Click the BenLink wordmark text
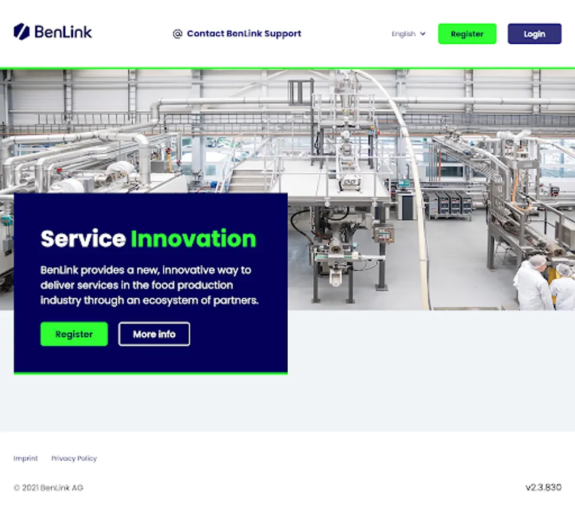The image size is (575, 511). click(63, 32)
